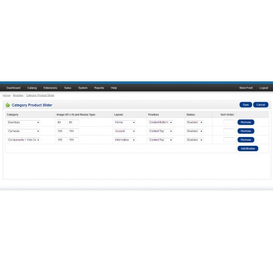
Task: Toggle the Enabled status dropdown in first row
Action: 195,122
